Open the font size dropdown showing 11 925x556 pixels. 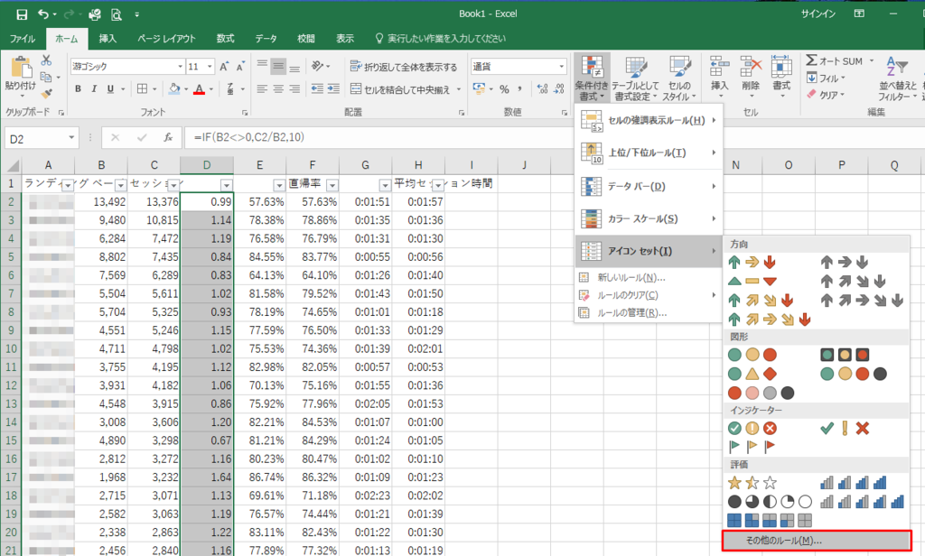210,67
